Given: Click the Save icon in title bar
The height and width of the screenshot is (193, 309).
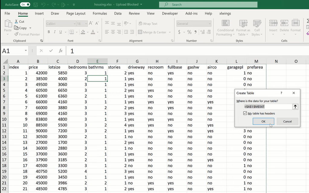Looking at the screenshot, I should click(x=36, y=5).
